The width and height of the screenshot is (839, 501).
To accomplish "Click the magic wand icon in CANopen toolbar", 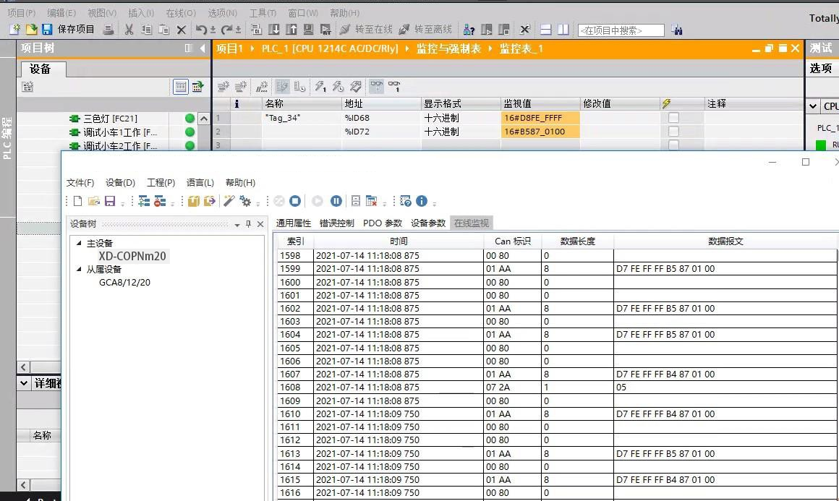I will tap(229, 202).
